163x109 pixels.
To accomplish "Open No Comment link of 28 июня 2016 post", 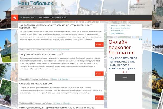I will click(65, 50).
